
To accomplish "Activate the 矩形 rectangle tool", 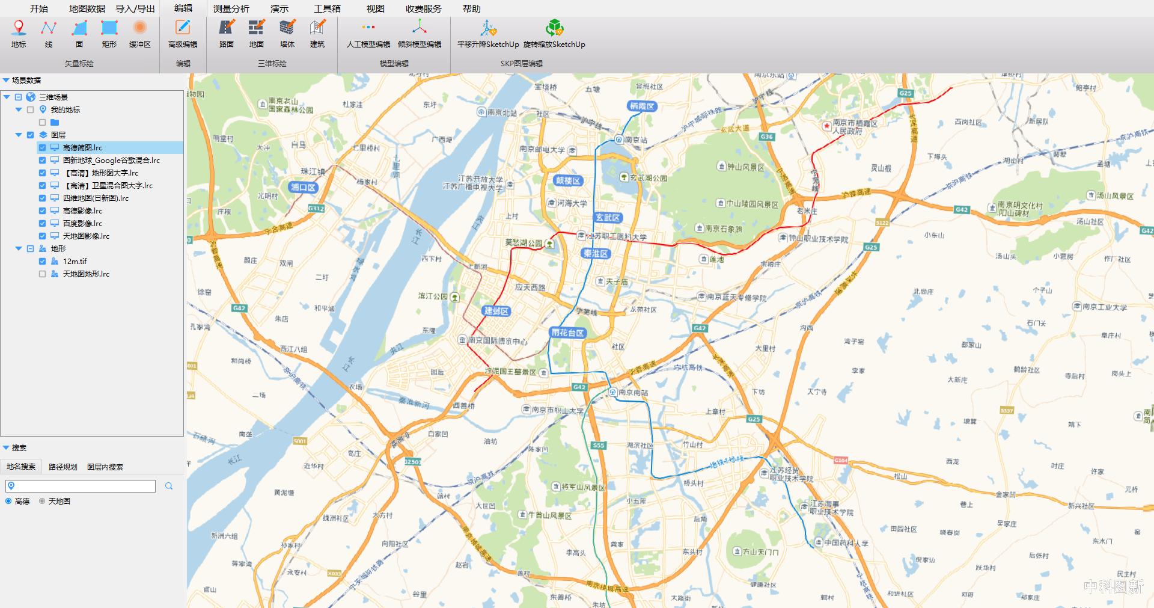I will coord(109,34).
